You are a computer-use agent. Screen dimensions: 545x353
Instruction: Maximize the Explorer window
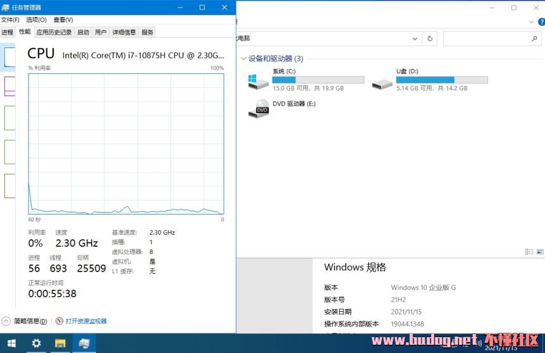click(514, 8)
